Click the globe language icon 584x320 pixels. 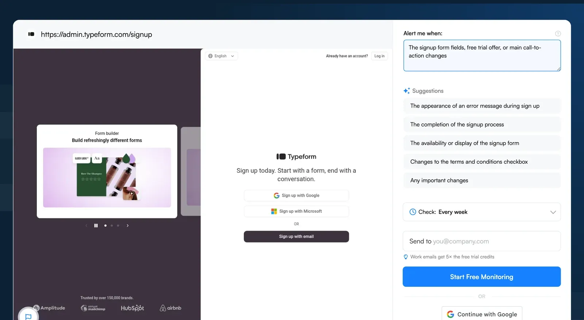pyautogui.click(x=210, y=56)
